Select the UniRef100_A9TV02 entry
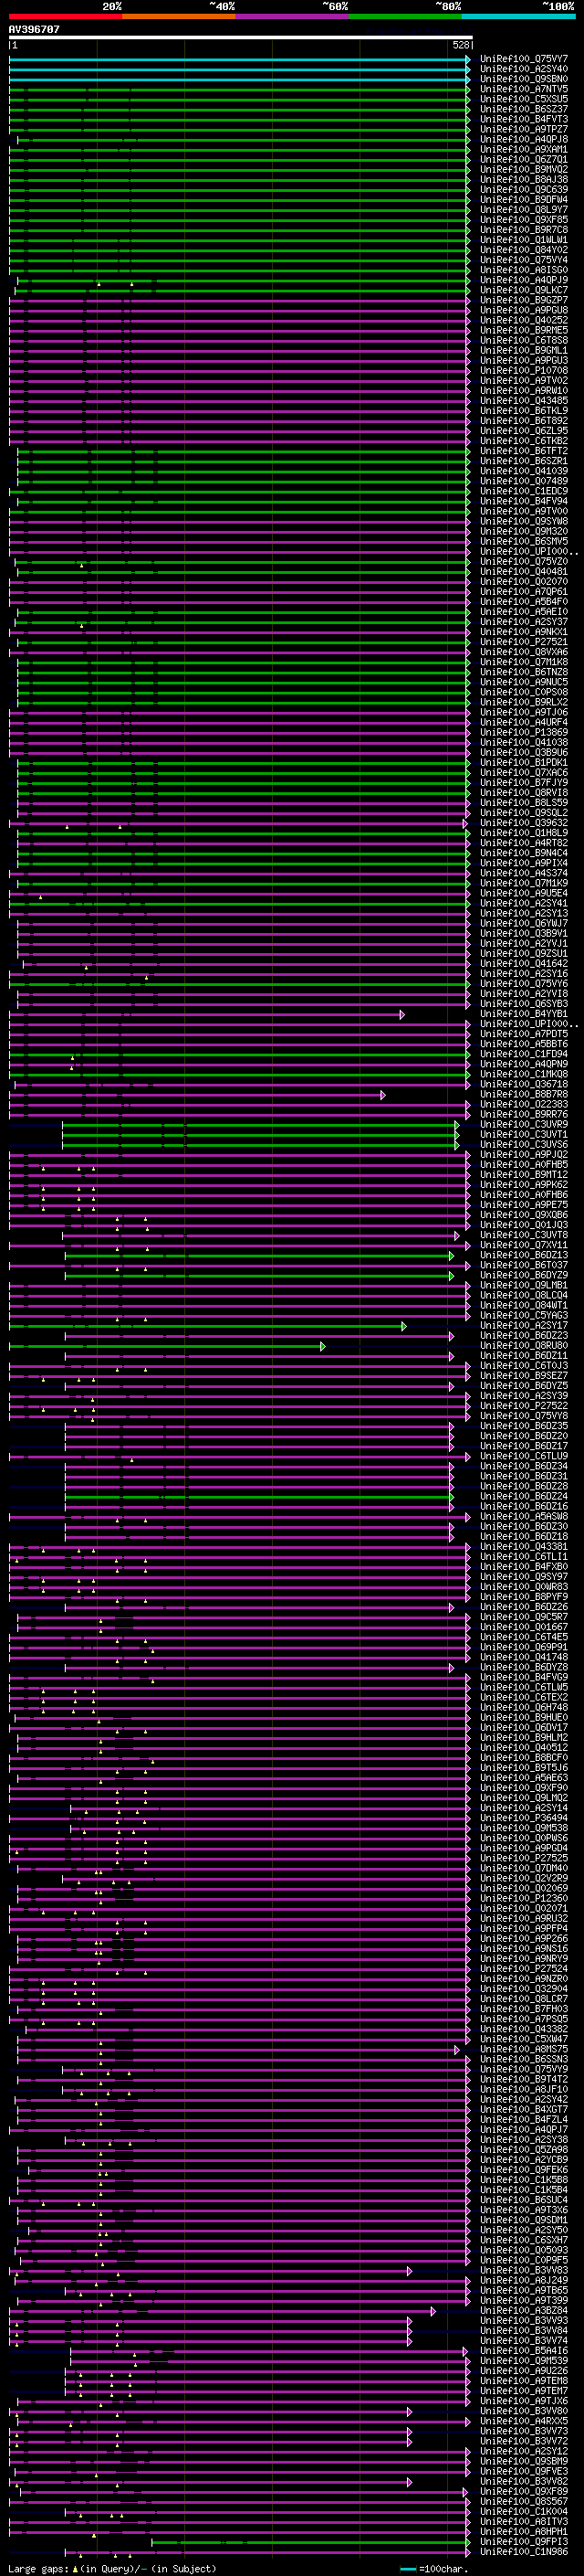This screenshot has height=2576, width=584. pos(524,380)
